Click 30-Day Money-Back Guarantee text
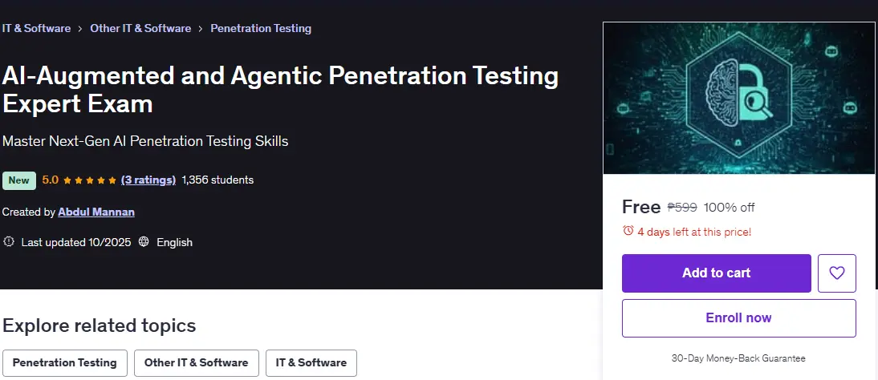The width and height of the screenshot is (878, 380). tap(738, 358)
